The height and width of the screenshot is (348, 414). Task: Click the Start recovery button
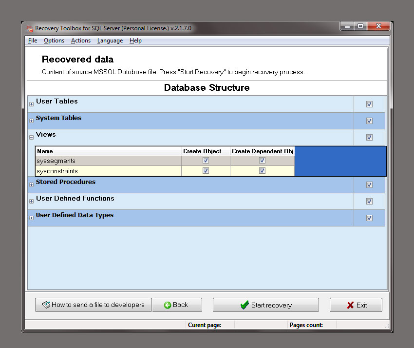click(266, 305)
